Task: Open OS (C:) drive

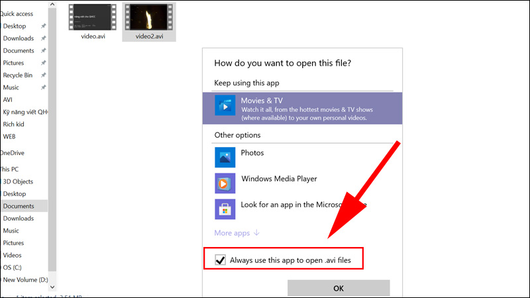Action: click(x=12, y=268)
